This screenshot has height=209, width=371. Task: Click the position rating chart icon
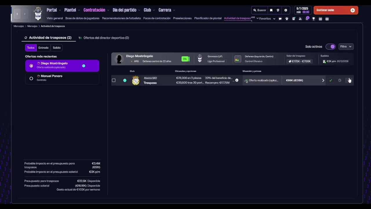pyautogui.click(x=238, y=59)
